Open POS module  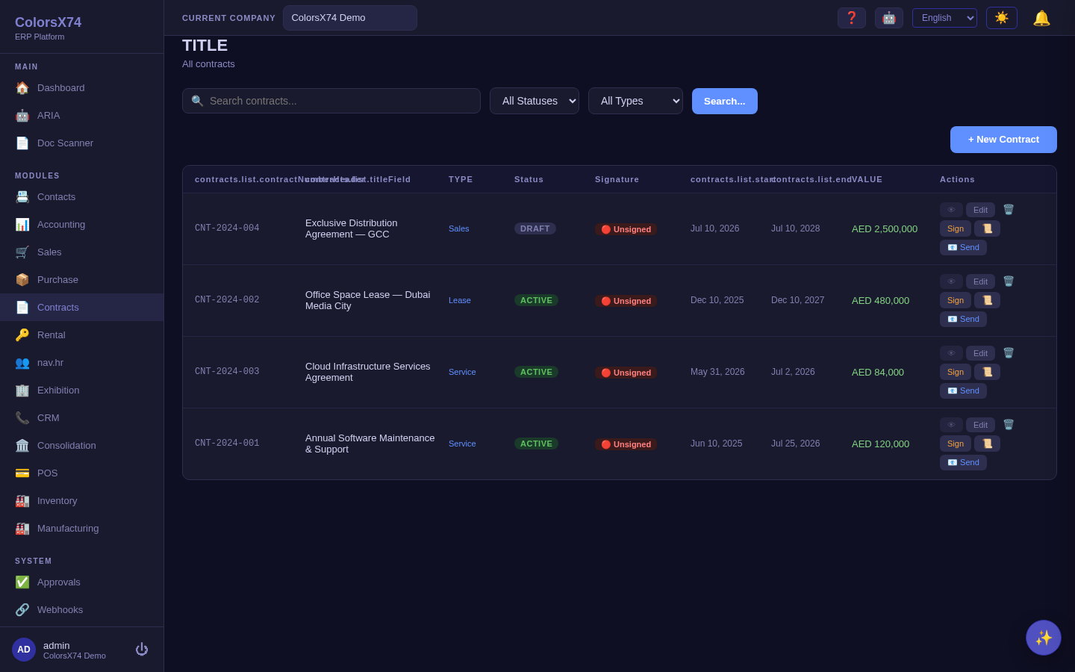(81, 473)
